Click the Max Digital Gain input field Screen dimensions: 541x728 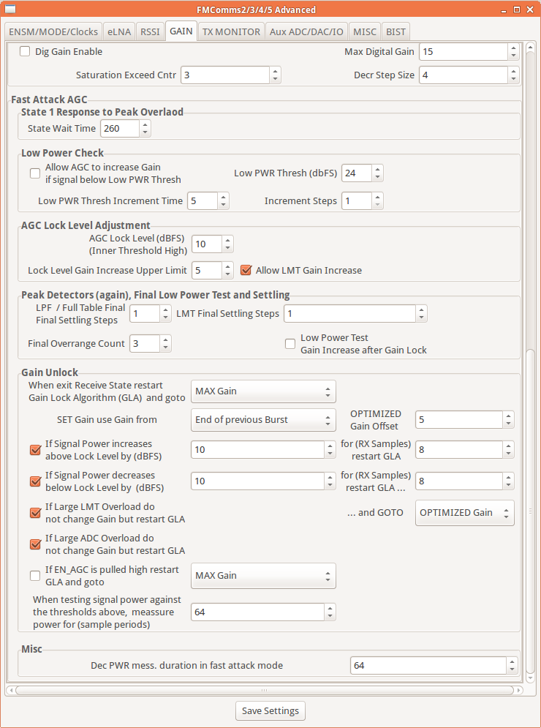[463, 51]
